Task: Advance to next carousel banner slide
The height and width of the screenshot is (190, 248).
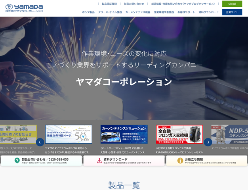Action: tap(208, 142)
